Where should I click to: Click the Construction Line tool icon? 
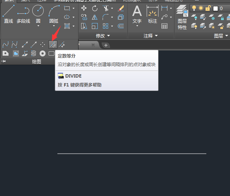25,45
